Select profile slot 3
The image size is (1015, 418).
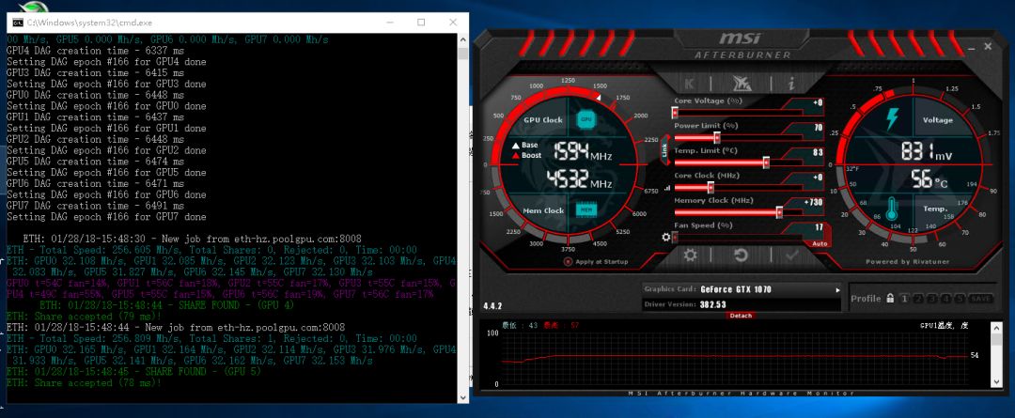[x=932, y=299]
